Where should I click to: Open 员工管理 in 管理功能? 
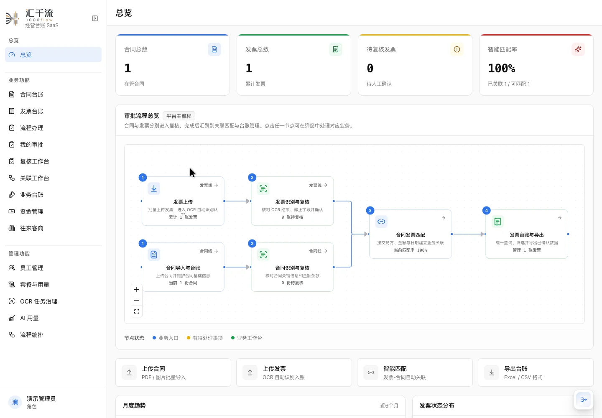coord(53,268)
